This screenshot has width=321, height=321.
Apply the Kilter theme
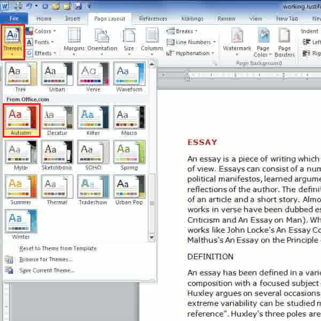(93, 120)
